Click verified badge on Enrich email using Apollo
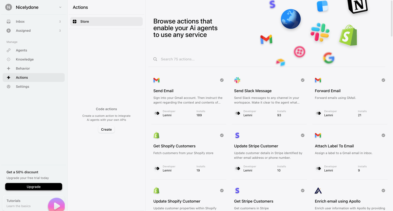393x211 pixels. point(383,191)
